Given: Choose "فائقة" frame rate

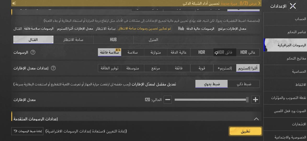Looking at the screenshot, I should (x=179, y=68).
